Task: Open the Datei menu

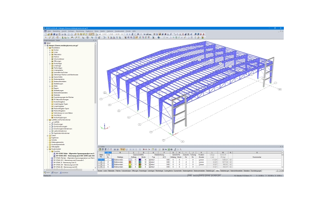Action: 49,31
